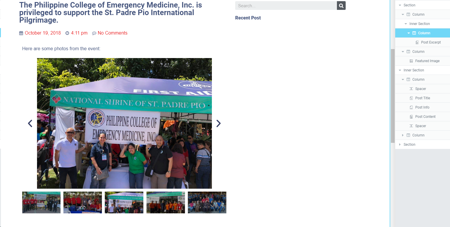This screenshot has width=450, height=227.
Task: Select fourth thumbnail with orange-shirted group
Action: pyautogui.click(x=166, y=202)
